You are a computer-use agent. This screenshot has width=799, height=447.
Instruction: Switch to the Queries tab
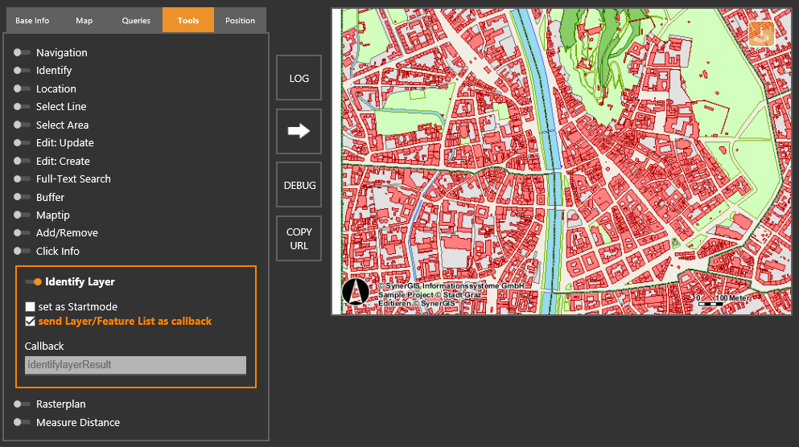[x=136, y=21]
